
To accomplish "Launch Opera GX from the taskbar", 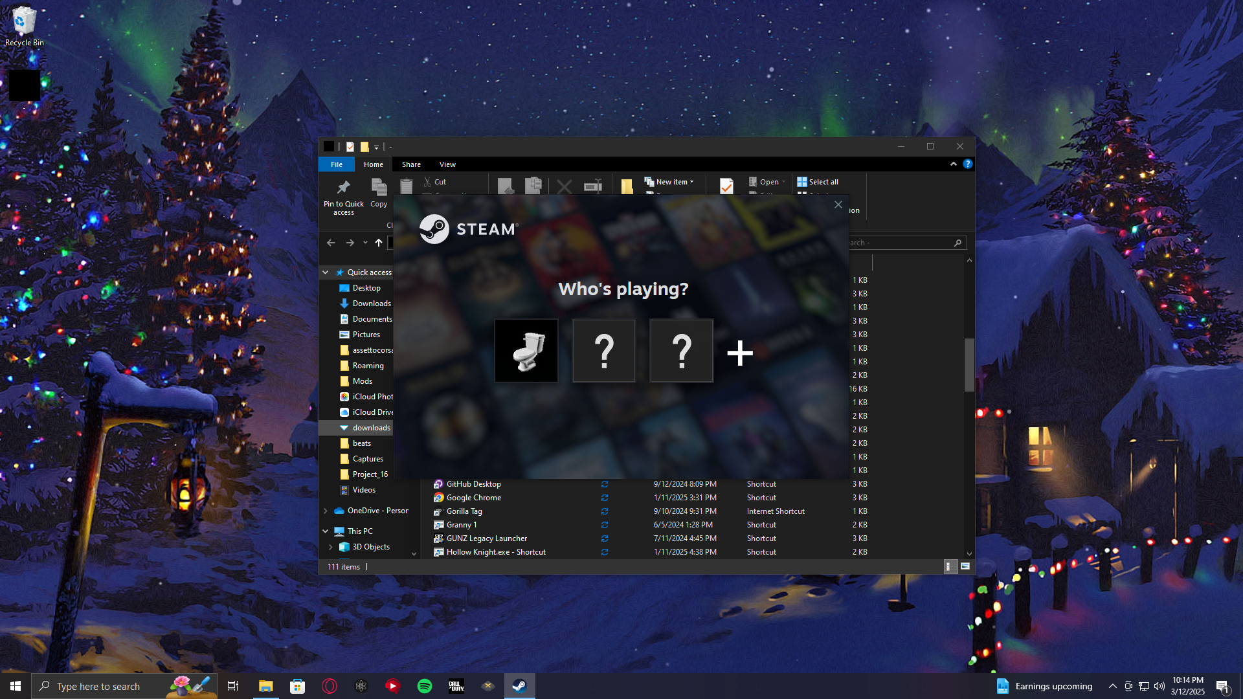I will pos(329,686).
